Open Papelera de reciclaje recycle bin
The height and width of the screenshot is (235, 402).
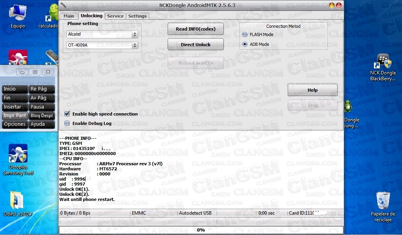(383, 207)
